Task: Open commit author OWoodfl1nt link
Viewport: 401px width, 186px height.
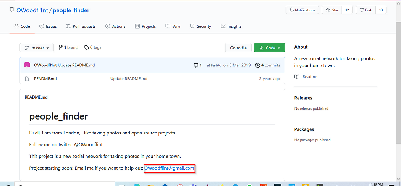Action: pyautogui.click(x=45, y=65)
